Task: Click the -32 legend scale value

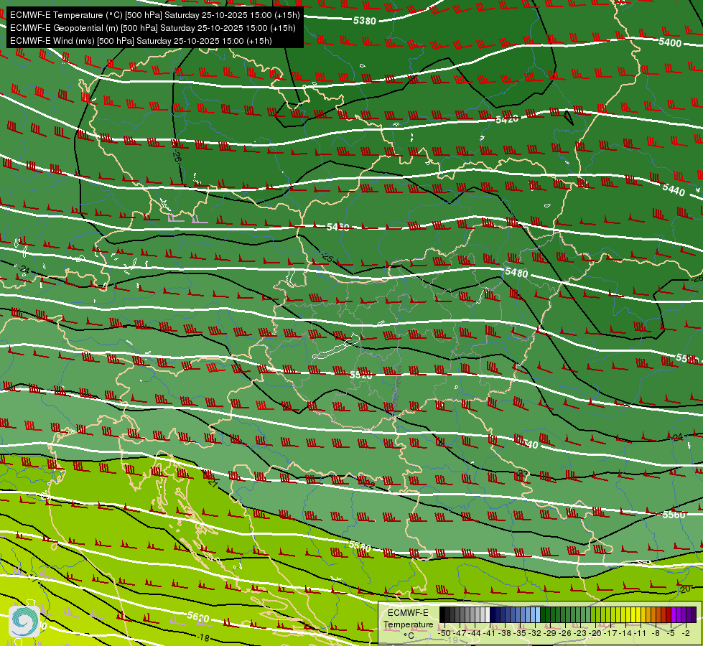Action: coord(535,633)
